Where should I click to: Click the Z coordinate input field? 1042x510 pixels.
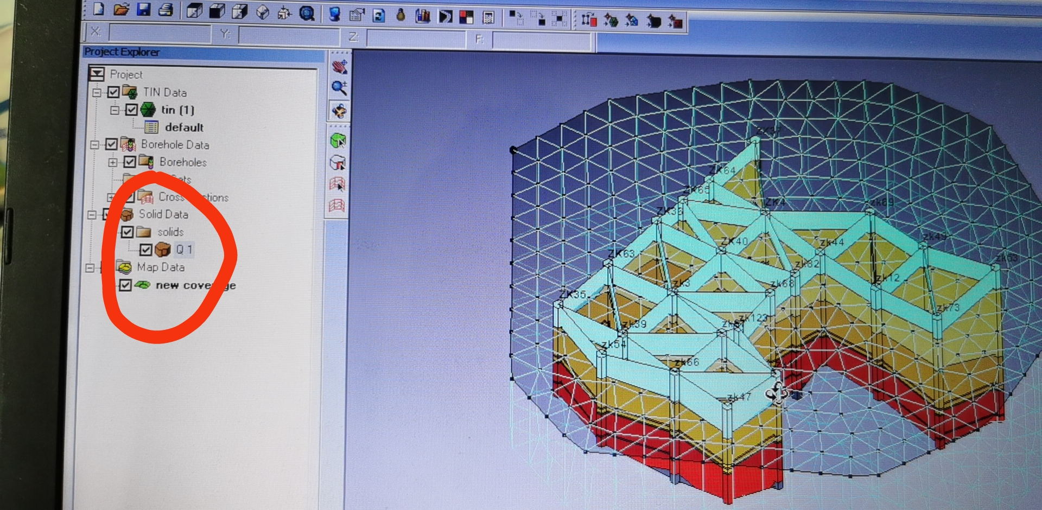[x=416, y=39]
